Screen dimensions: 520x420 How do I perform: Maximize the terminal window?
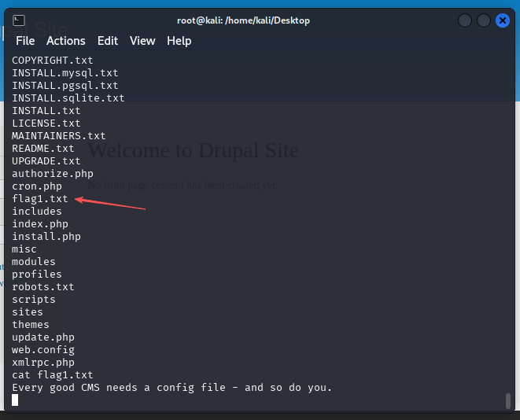coord(484,20)
